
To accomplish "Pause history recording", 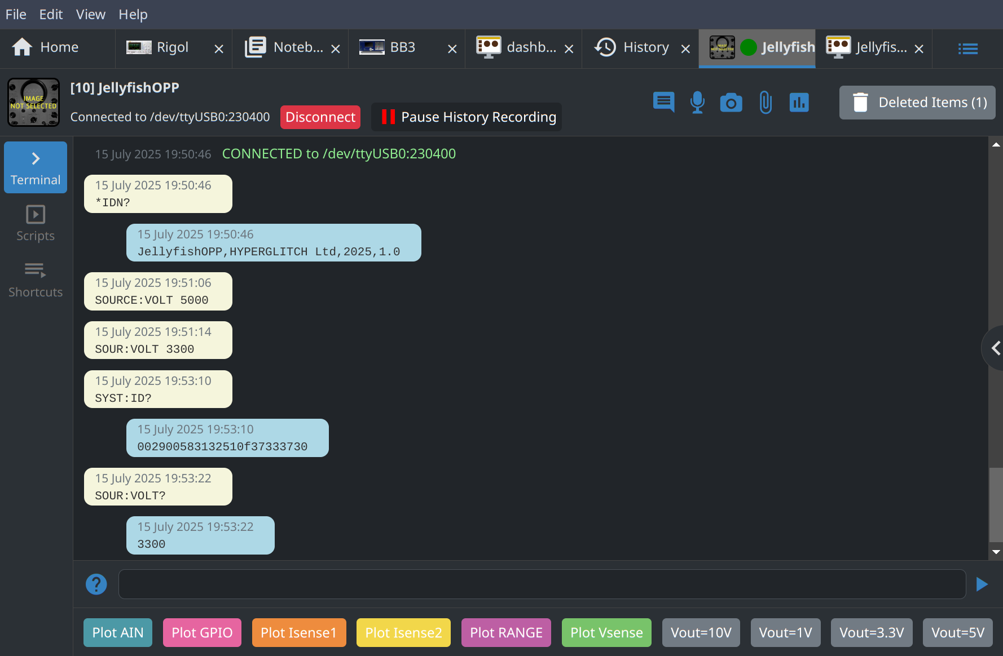I will tap(467, 117).
